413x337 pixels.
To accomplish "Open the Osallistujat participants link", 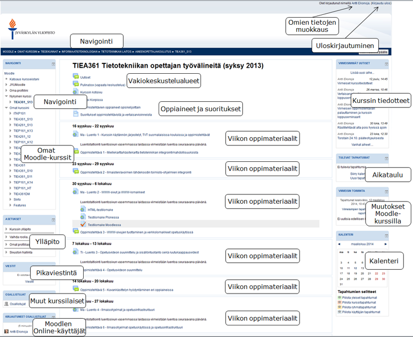I will pos(18,304).
